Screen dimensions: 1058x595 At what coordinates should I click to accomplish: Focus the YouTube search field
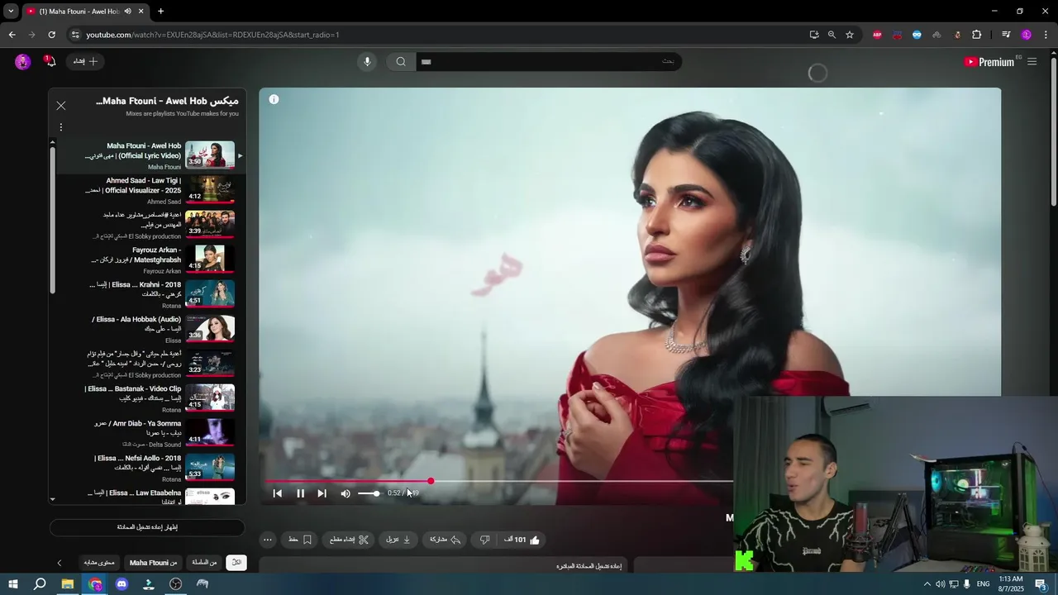(x=547, y=61)
